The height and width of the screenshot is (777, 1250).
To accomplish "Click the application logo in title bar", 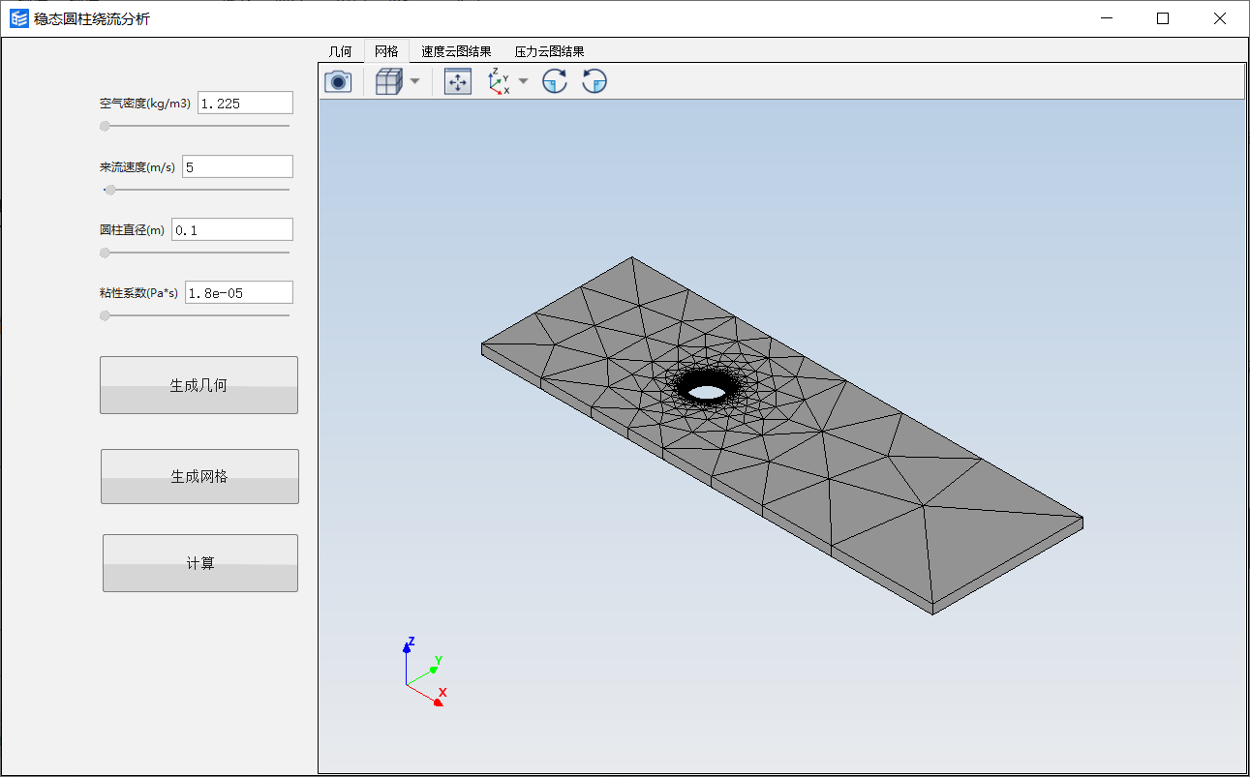I will tap(18, 18).
